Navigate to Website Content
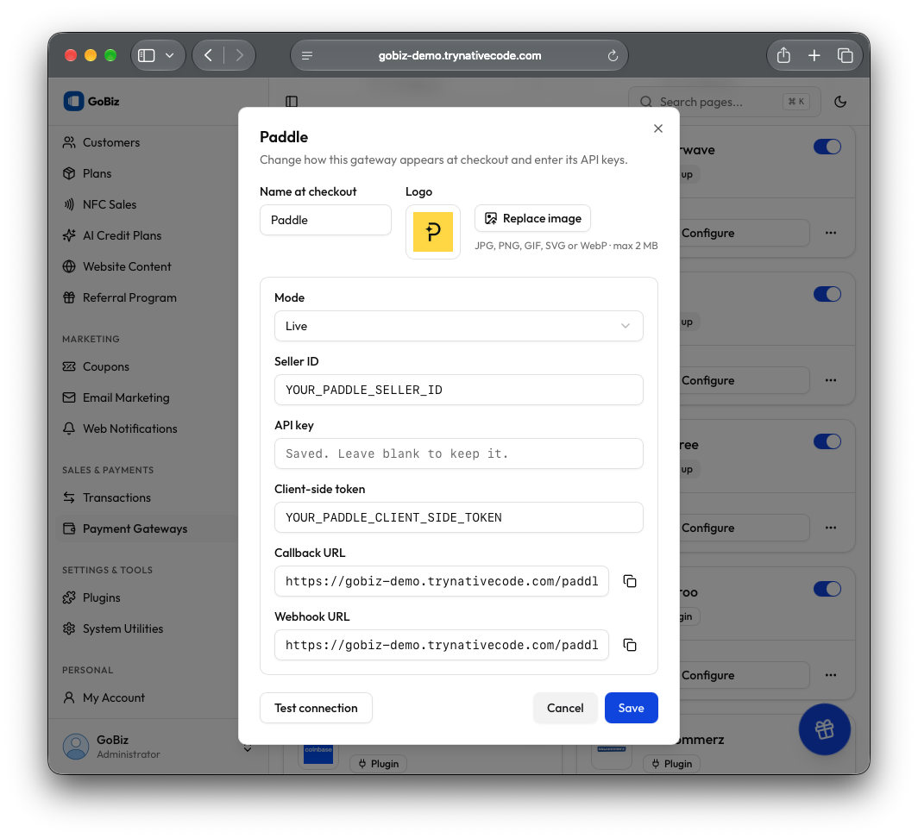 tap(127, 266)
